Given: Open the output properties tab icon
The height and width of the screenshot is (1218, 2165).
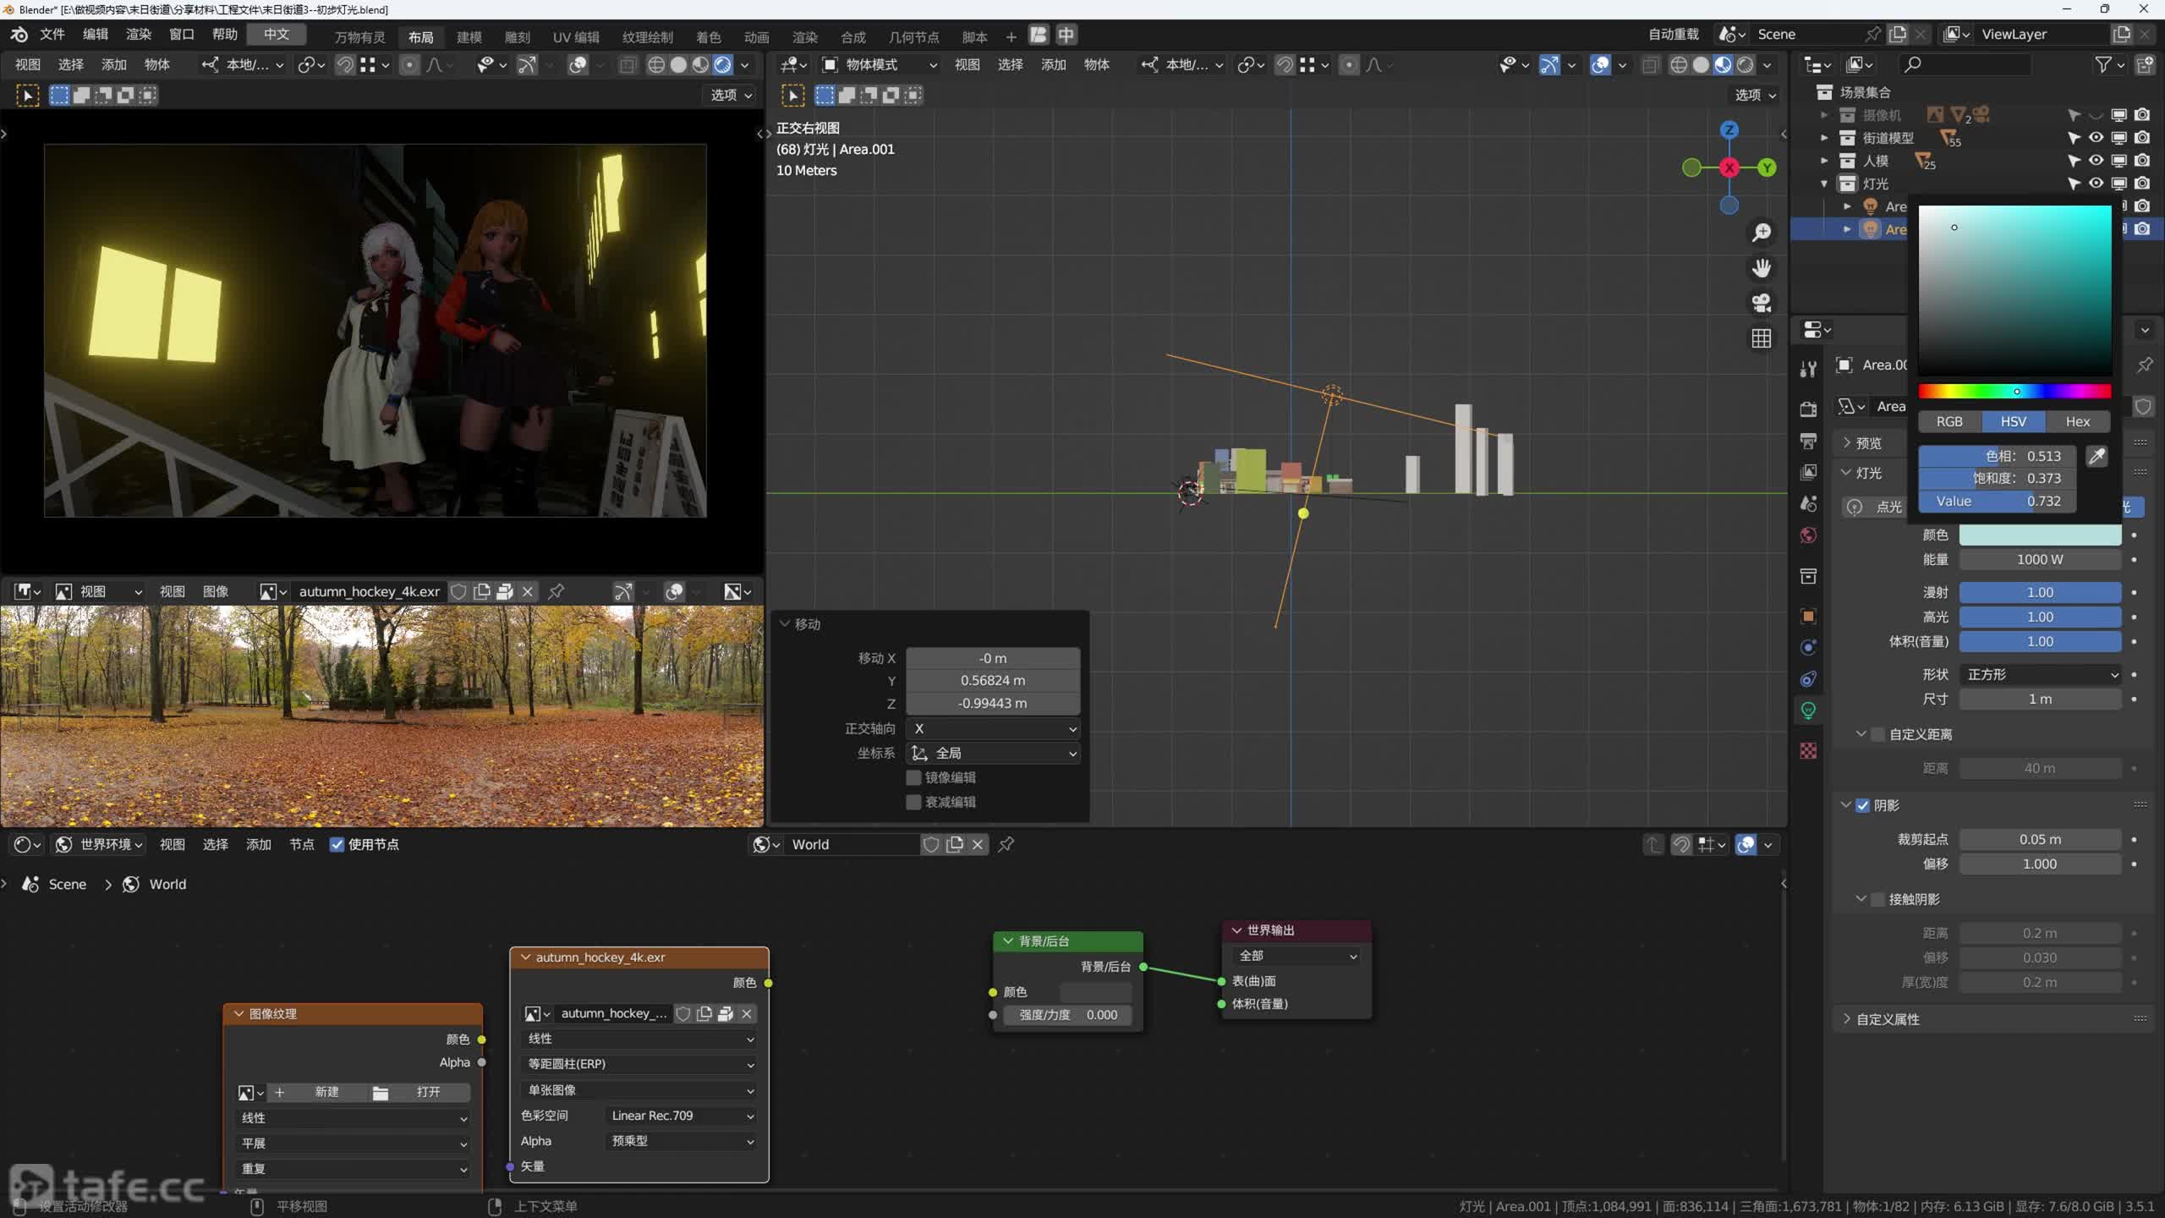Looking at the screenshot, I should coord(1808,441).
